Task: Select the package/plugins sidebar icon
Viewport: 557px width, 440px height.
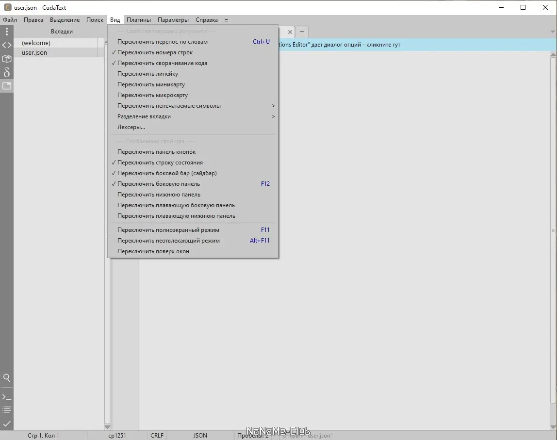Action: pos(7,59)
